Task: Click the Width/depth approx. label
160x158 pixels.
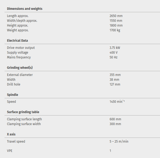Action: point(22,21)
